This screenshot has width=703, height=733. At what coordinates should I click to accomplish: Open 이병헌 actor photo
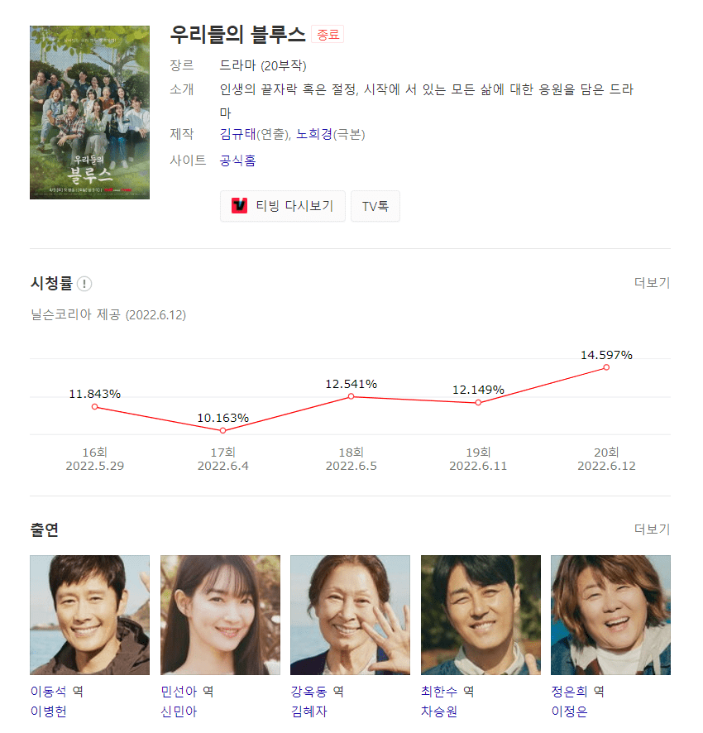90,616
